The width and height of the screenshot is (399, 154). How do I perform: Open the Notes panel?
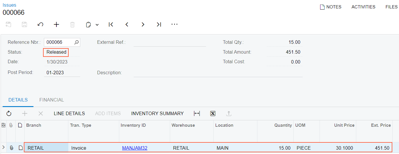coord(331,7)
